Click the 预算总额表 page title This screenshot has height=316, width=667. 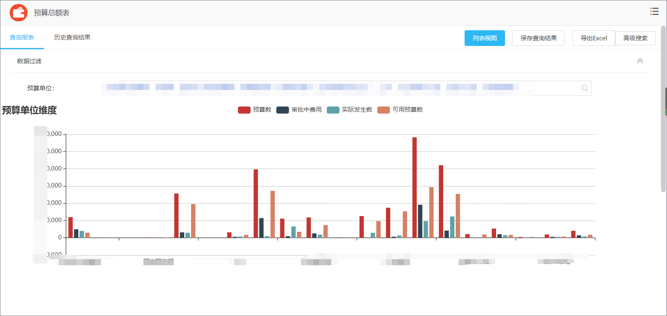click(52, 13)
